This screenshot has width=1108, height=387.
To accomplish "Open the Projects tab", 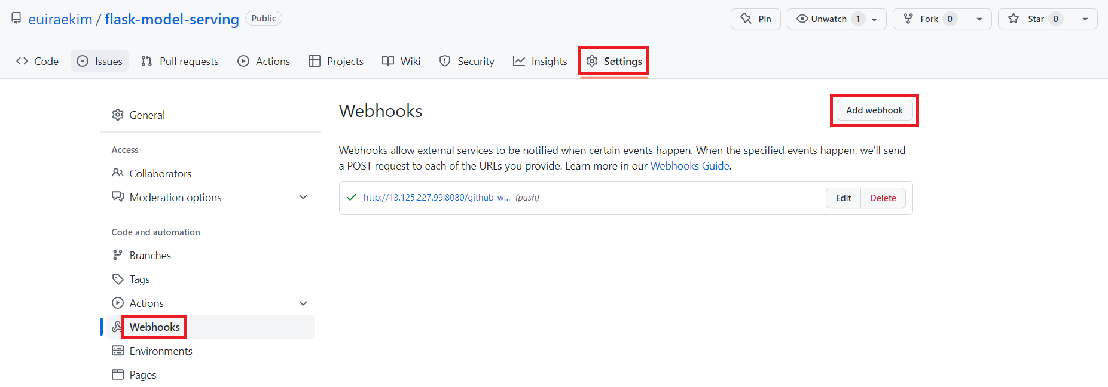I will (336, 61).
